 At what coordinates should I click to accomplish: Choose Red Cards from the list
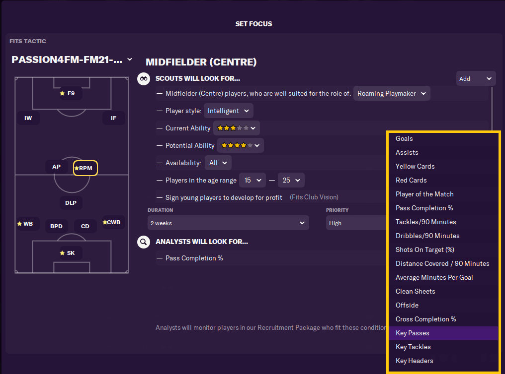443,180
